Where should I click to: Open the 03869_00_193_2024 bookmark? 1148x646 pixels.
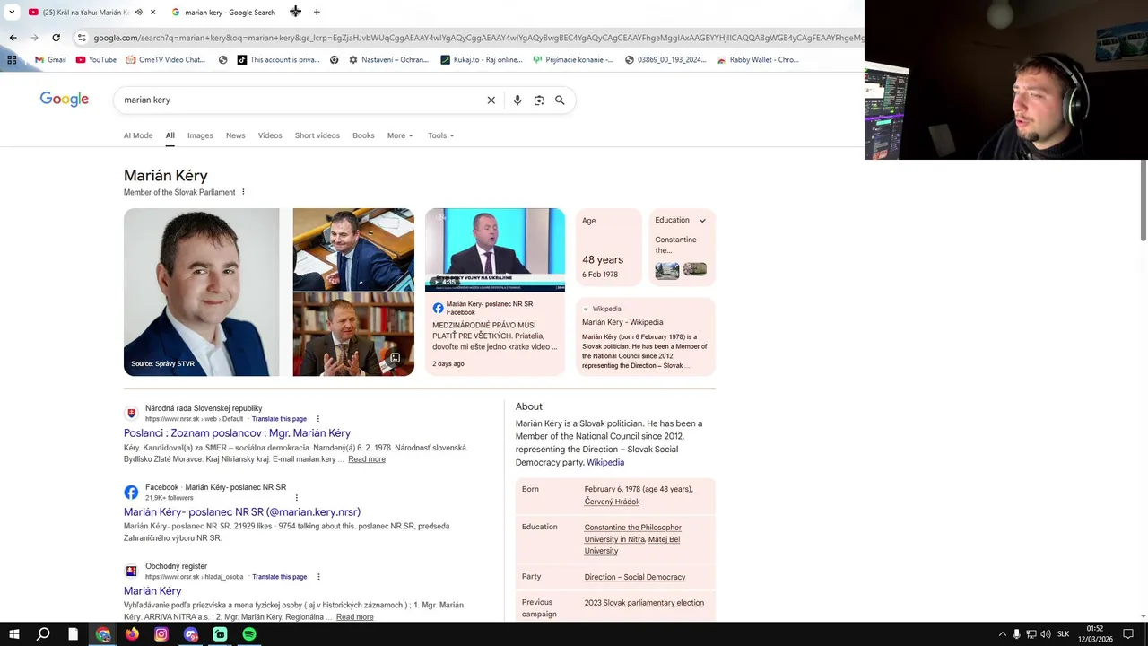(665, 60)
